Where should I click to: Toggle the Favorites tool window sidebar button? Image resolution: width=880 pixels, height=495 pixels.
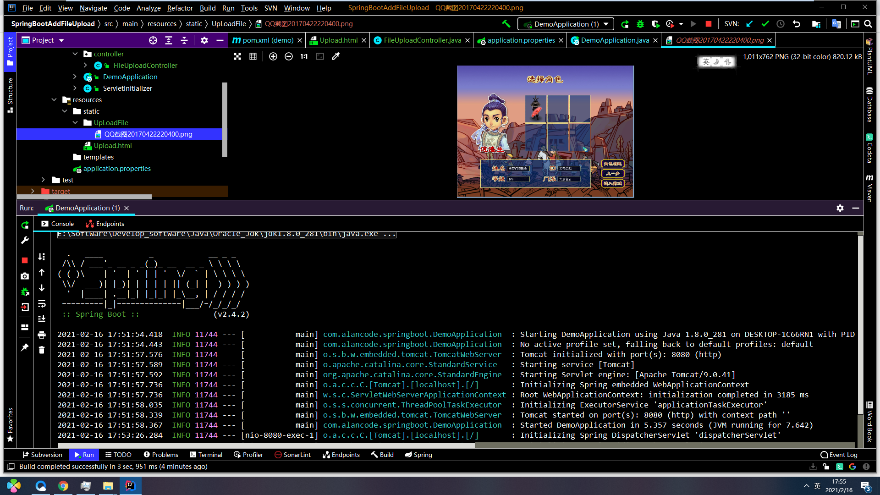10,425
